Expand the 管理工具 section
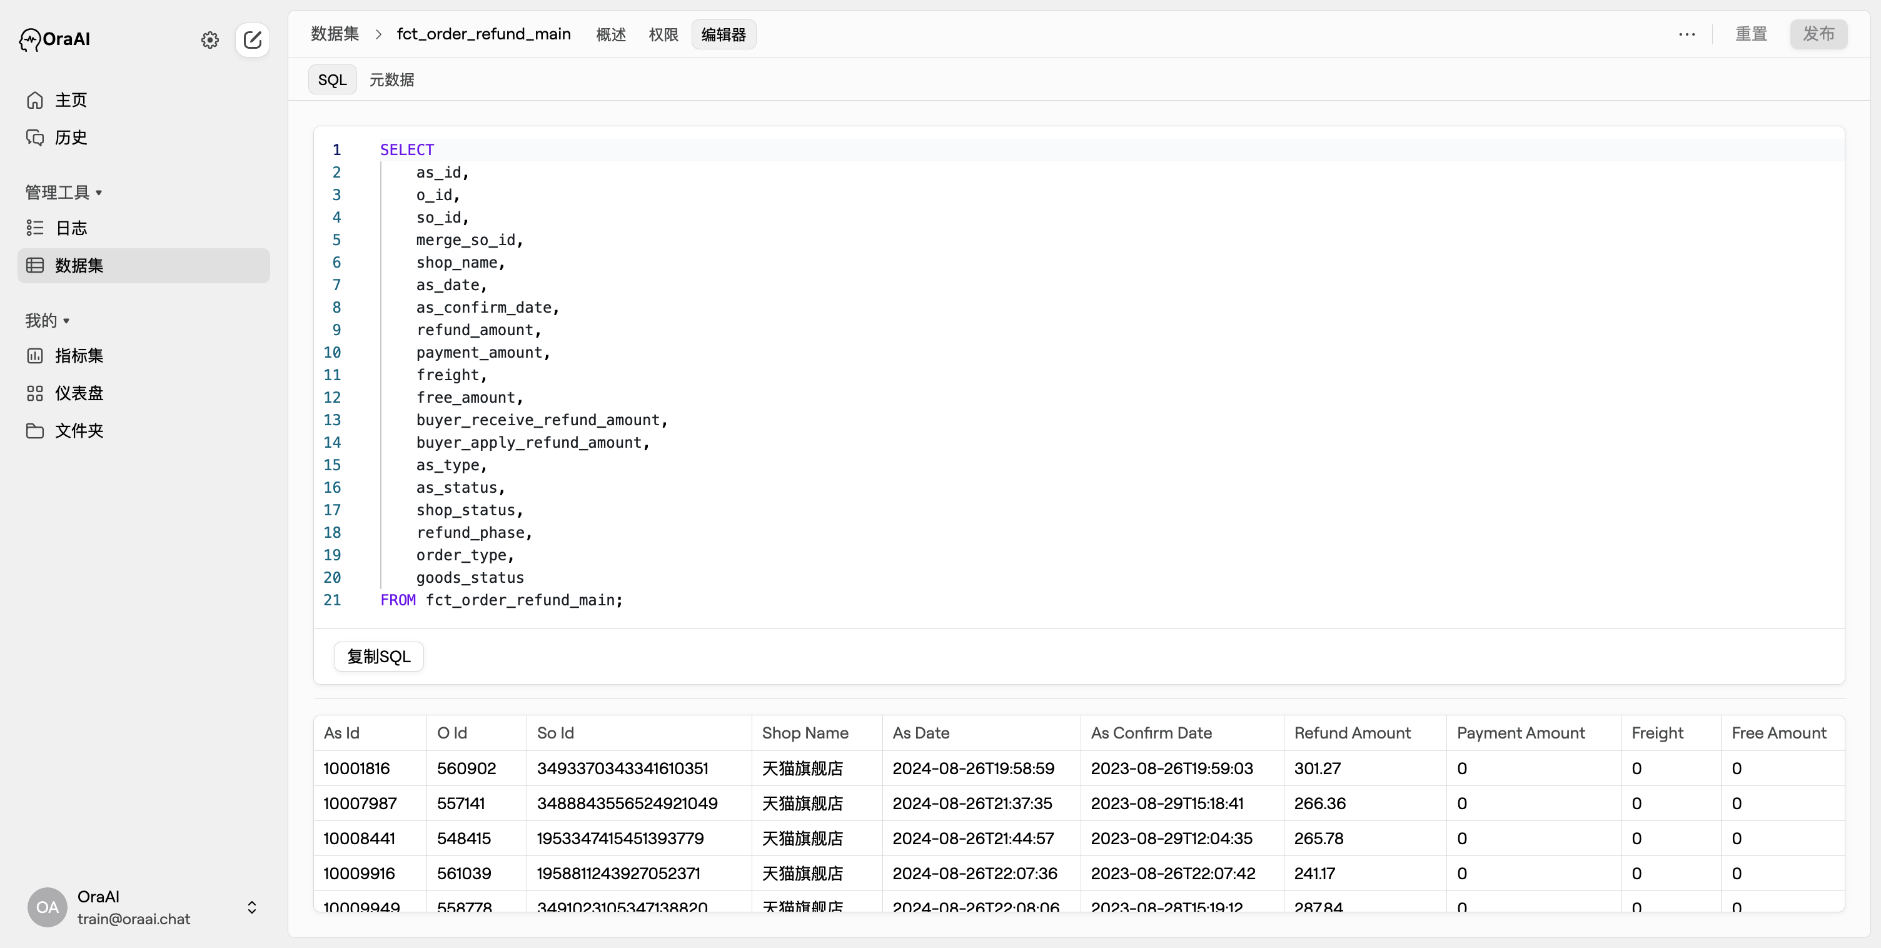The image size is (1881, 948). click(64, 191)
